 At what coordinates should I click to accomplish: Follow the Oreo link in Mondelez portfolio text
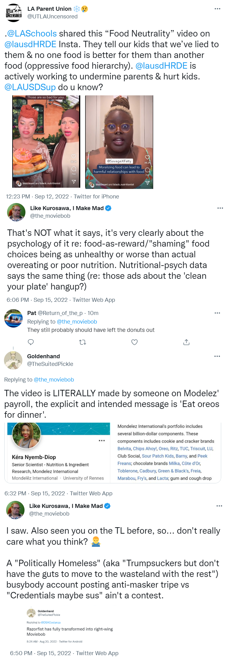click(x=163, y=448)
